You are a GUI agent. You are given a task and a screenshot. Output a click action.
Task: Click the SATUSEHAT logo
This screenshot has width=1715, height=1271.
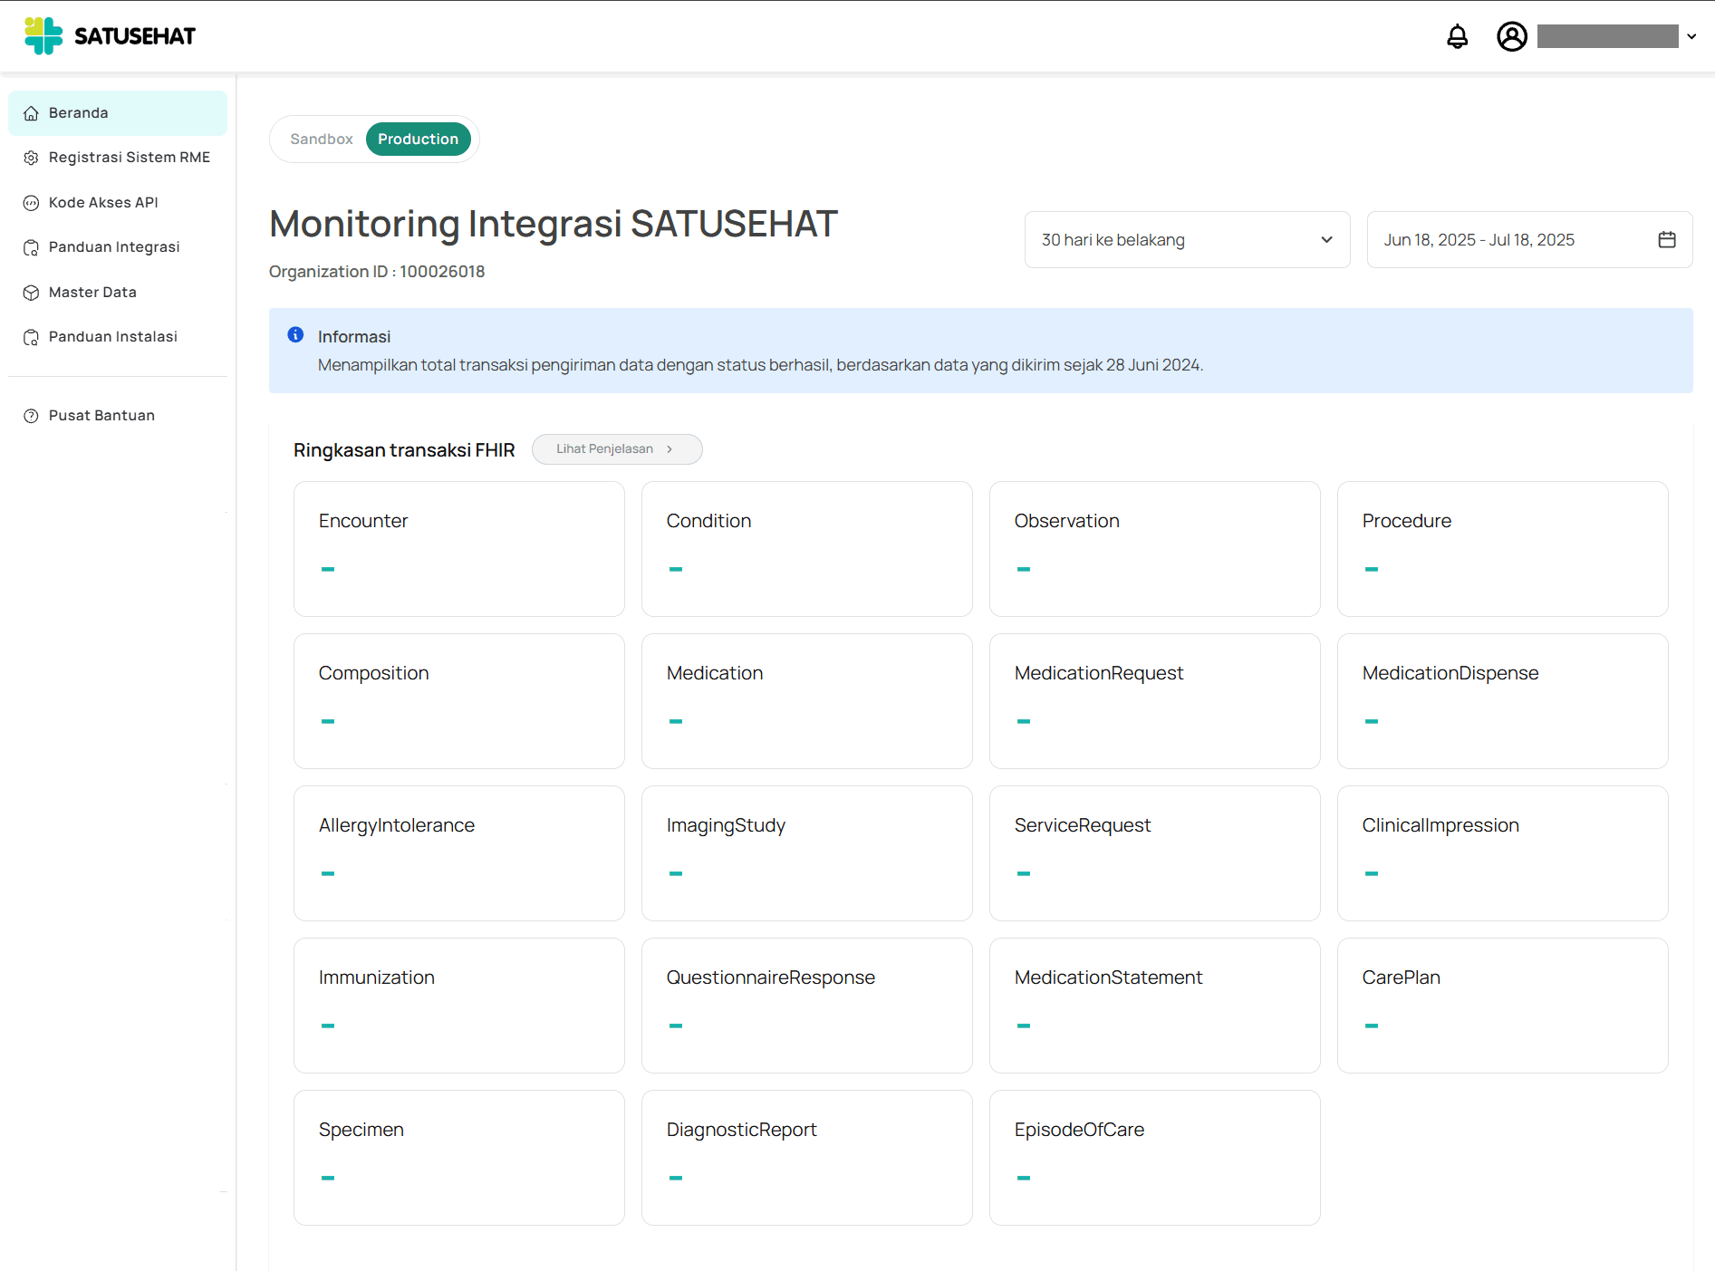pyautogui.click(x=109, y=35)
